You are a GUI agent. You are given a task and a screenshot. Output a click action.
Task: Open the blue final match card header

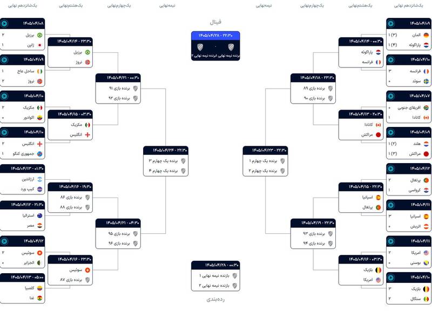point(215,36)
